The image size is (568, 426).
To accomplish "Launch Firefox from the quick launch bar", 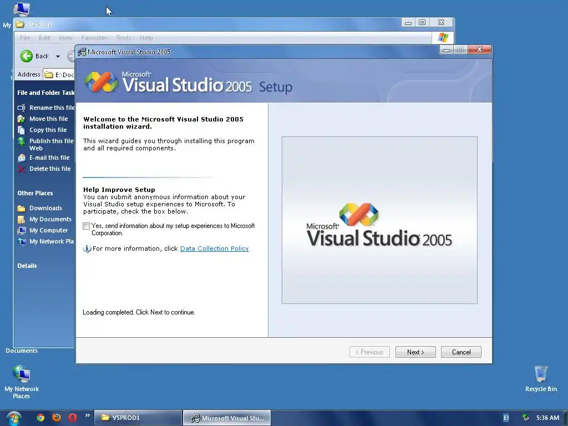I will 57,418.
